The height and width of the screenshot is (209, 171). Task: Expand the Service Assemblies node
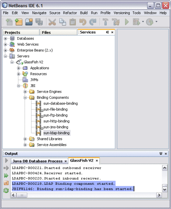(25, 145)
